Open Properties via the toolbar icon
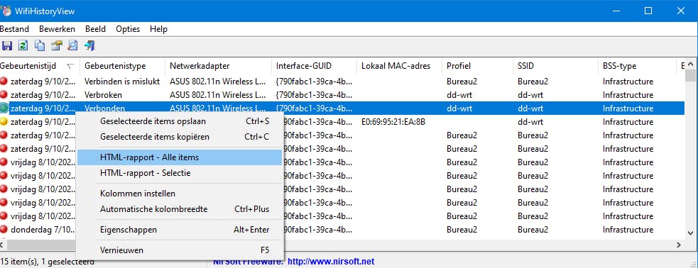The height and width of the screenshot is (268, 698). (x=57, y=45)
